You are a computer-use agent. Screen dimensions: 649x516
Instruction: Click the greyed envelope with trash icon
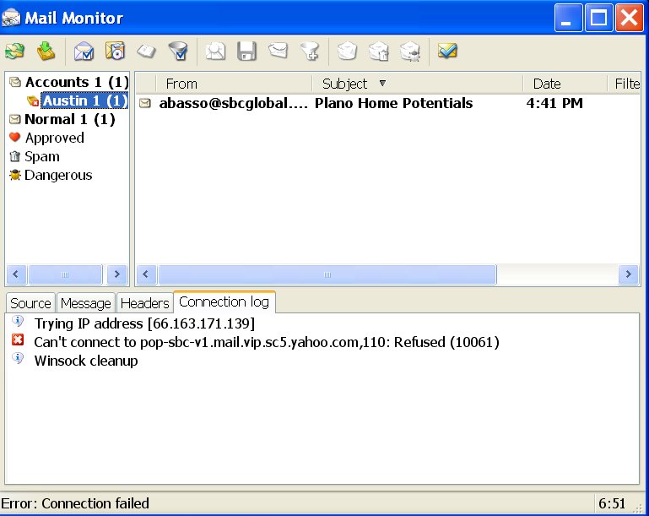coord(378,52)
